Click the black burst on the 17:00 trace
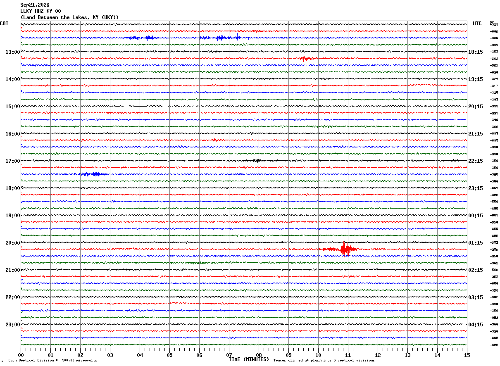Screen dimensions: 500x366 click(x=257, y=160)
